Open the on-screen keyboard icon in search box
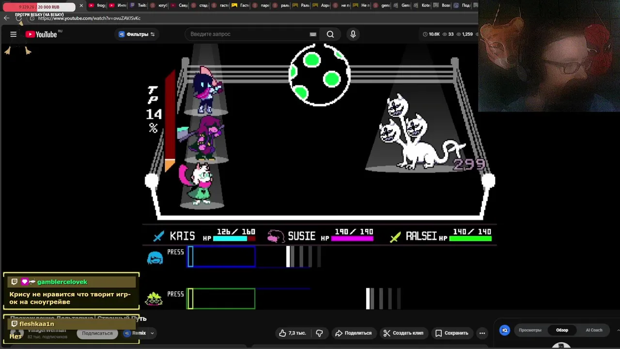620x349 pixels. pyautogui.click(x=313, y=34)
